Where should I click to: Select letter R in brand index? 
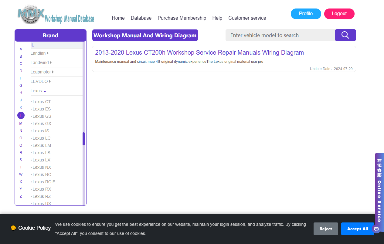coord(21,153)
